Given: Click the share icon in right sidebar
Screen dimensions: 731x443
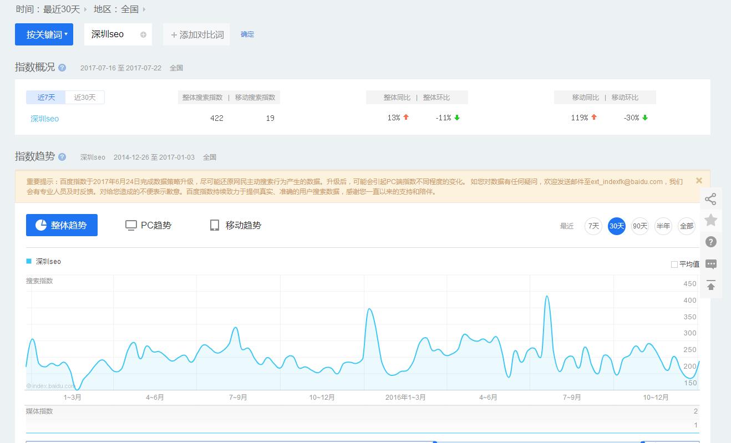Looking at the screenshot, I should tap(710, 199).
